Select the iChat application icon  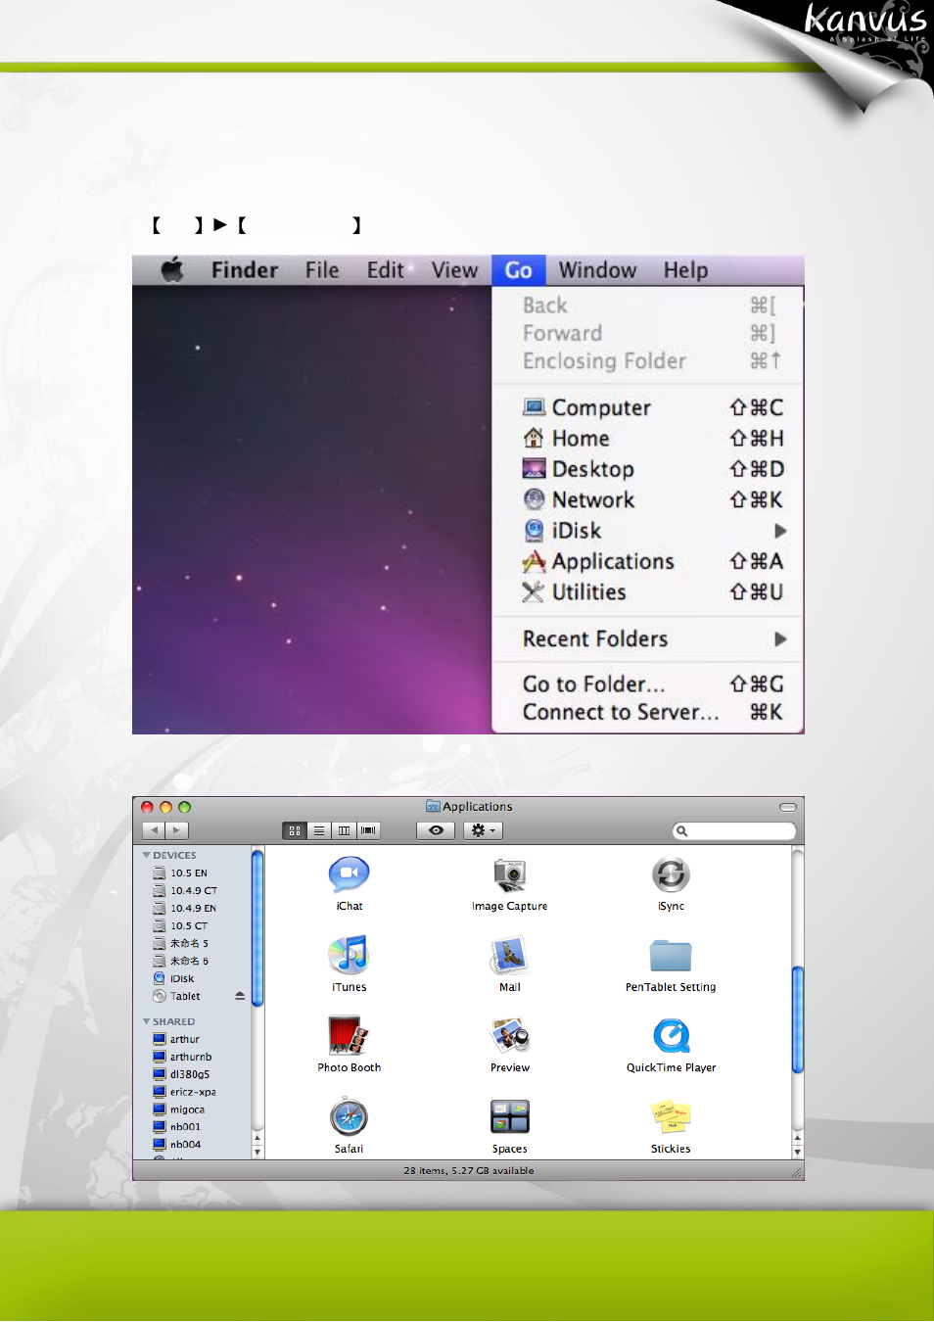coord(350,873)
